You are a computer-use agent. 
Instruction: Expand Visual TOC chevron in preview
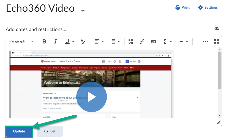tap(52, 117)
